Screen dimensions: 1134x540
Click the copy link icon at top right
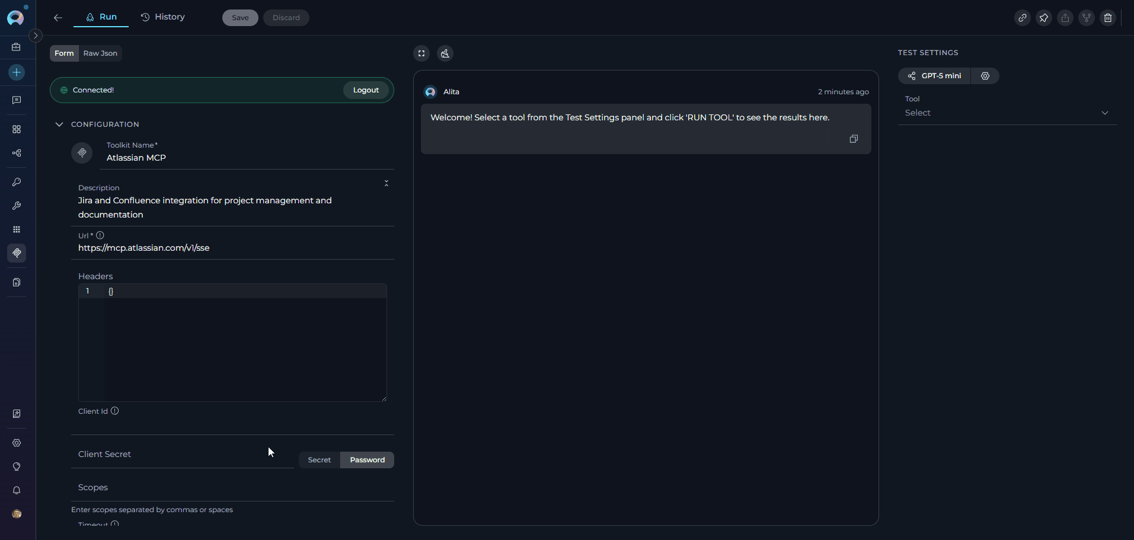(x=1022, y=18)
